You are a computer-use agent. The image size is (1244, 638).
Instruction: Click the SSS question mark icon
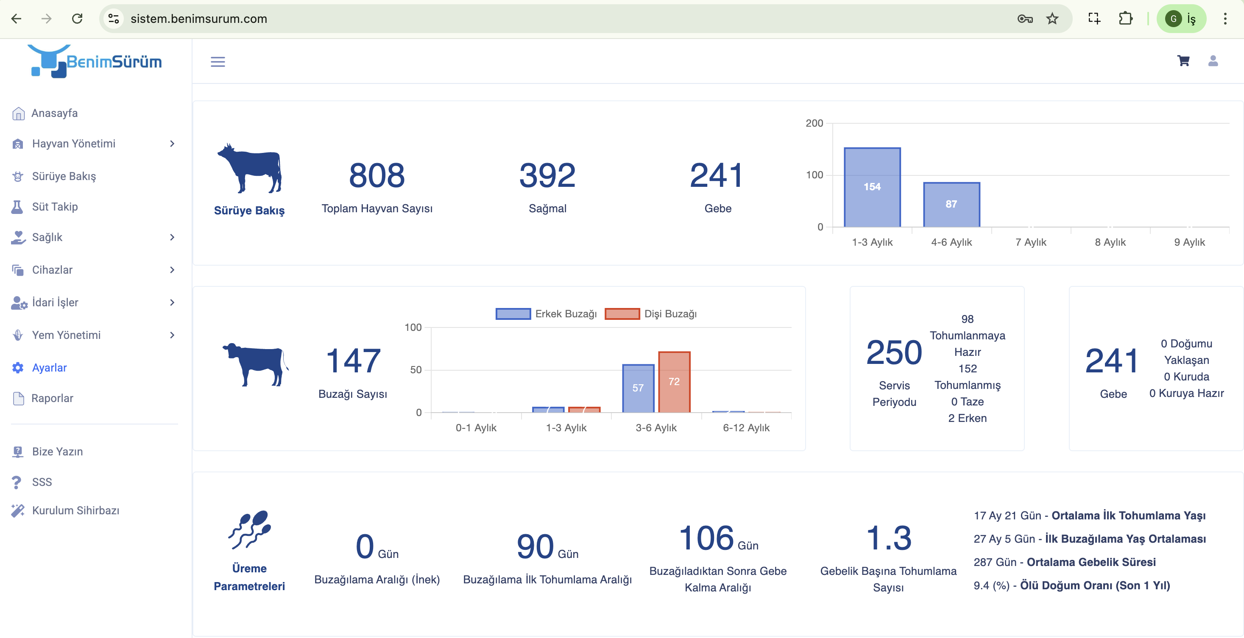[x=17, y=482]
